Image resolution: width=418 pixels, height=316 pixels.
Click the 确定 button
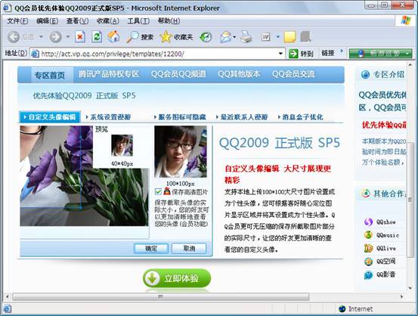click(x=151, y=248)
